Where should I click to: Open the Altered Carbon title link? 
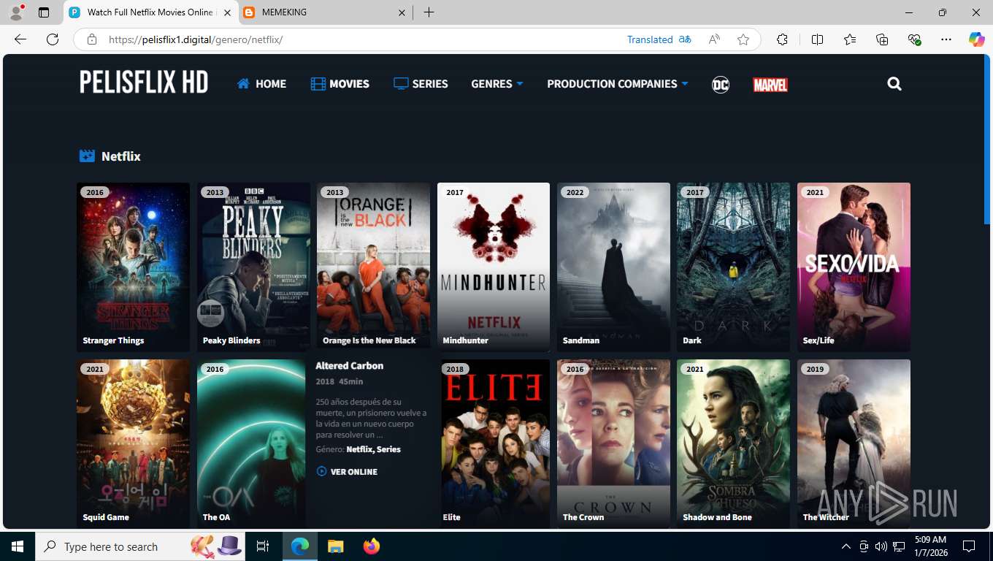coord(349,366)
